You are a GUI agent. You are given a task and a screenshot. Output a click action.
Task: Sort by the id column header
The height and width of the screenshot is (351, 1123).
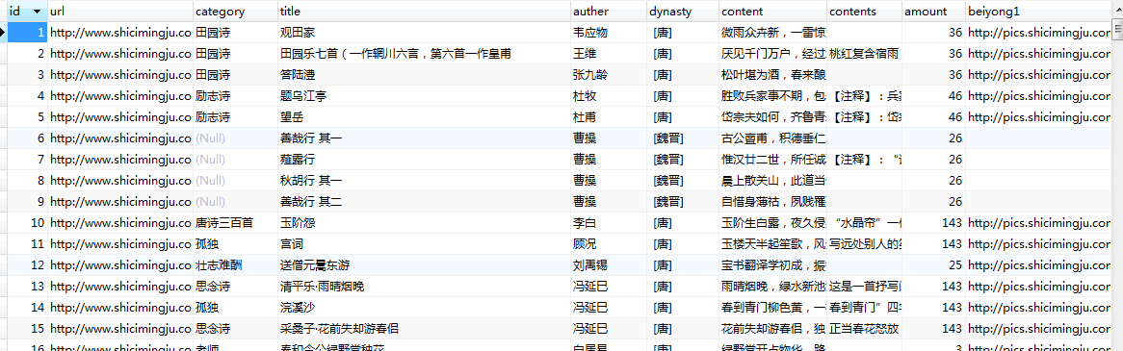pyautogui.click(x=27, y=12)
